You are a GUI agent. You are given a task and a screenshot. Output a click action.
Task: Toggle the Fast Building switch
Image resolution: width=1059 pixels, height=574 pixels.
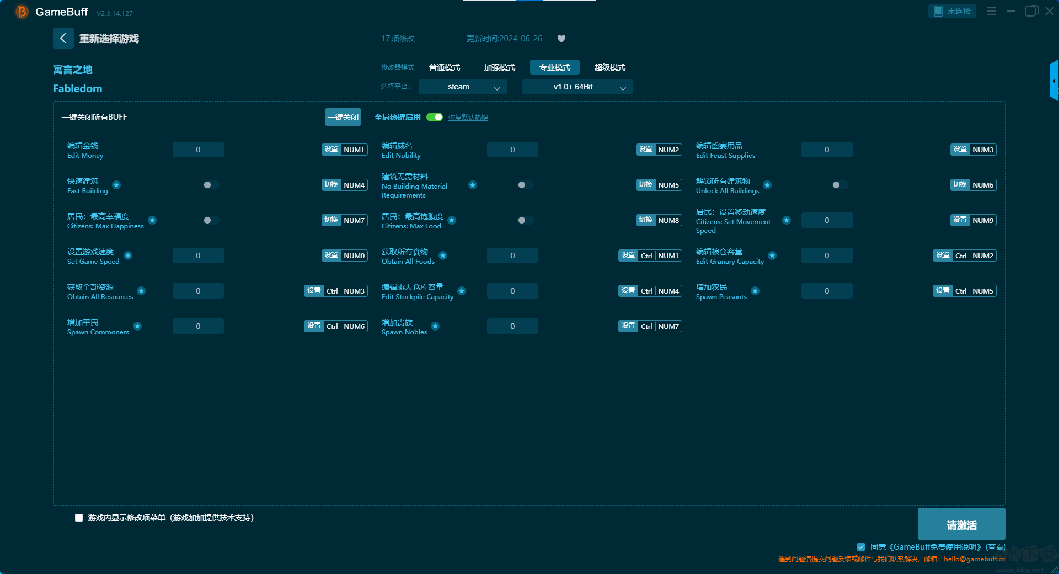pyautogui.click(x=211, y=185)
